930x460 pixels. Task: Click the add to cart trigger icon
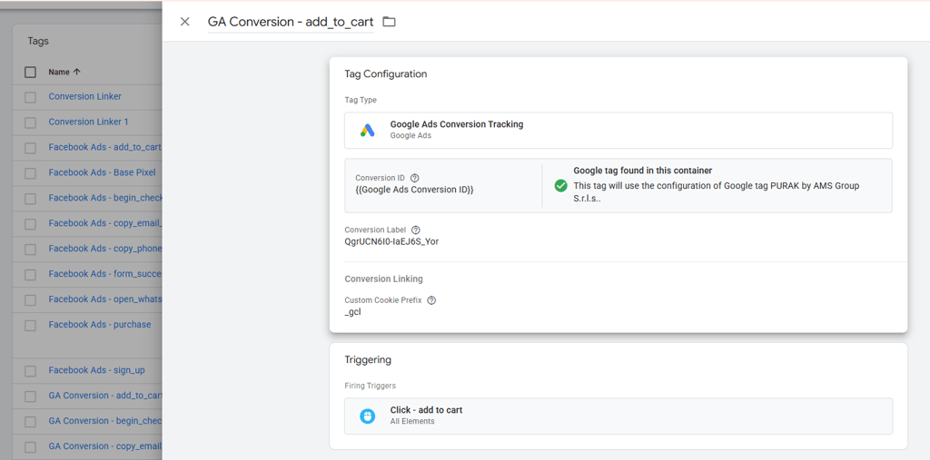[x=367, y=416]
